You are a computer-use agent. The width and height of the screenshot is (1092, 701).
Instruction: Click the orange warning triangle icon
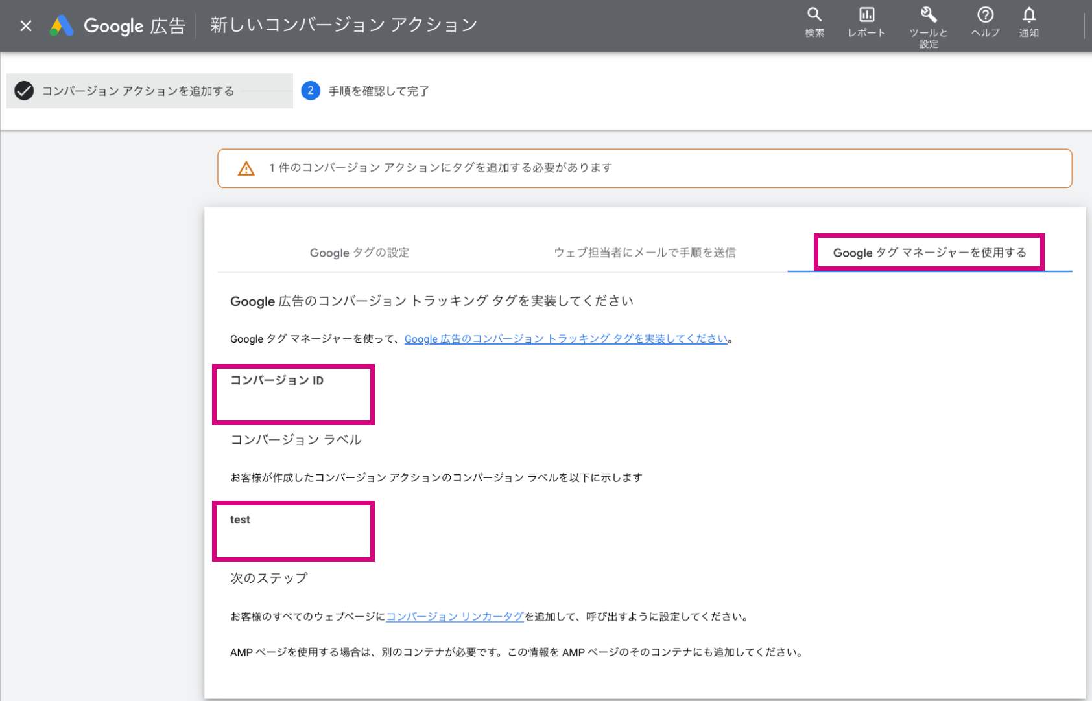click(x=246, y=168)
